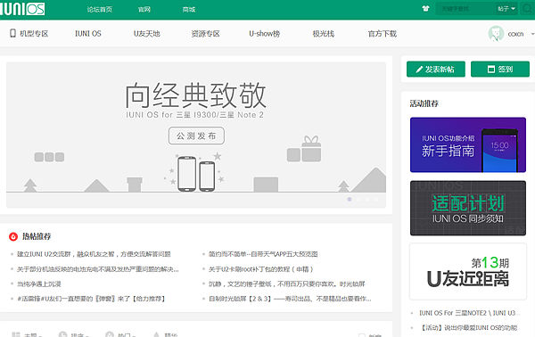Open post 关于U2卡刷root补丁包的教程
Screen dimensions: 535x337
point(261,269)
